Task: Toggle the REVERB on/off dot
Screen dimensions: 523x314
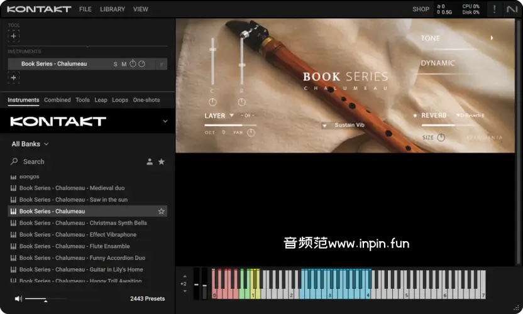Action: (415, 116)
